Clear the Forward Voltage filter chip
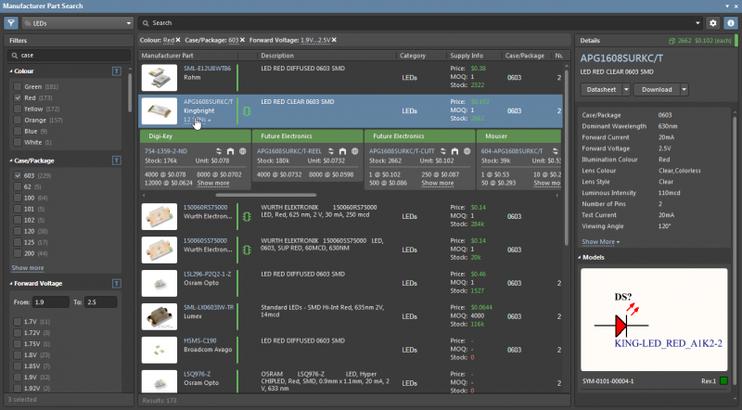 click(x=334, y=40)
